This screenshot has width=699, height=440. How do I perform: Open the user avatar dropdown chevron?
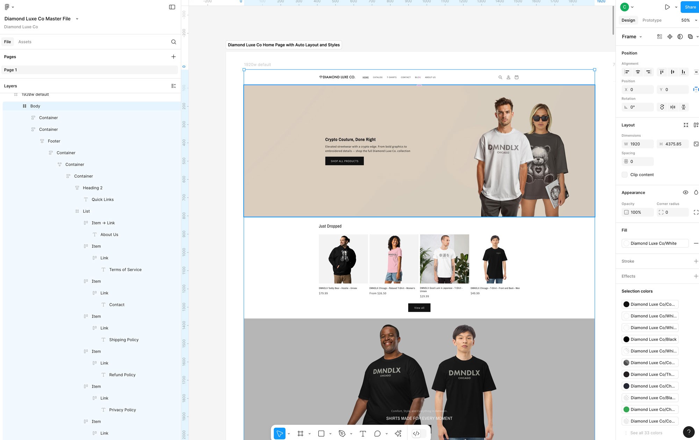coord(632,7)
